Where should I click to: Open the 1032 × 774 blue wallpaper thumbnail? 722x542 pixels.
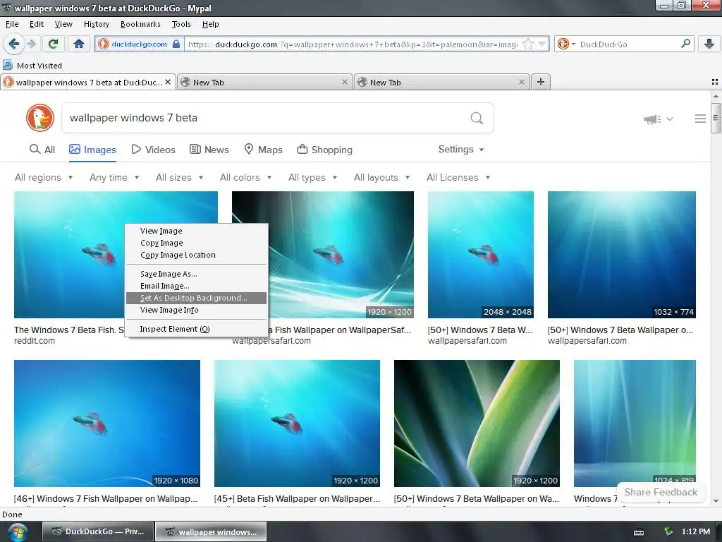coord(622,254)
